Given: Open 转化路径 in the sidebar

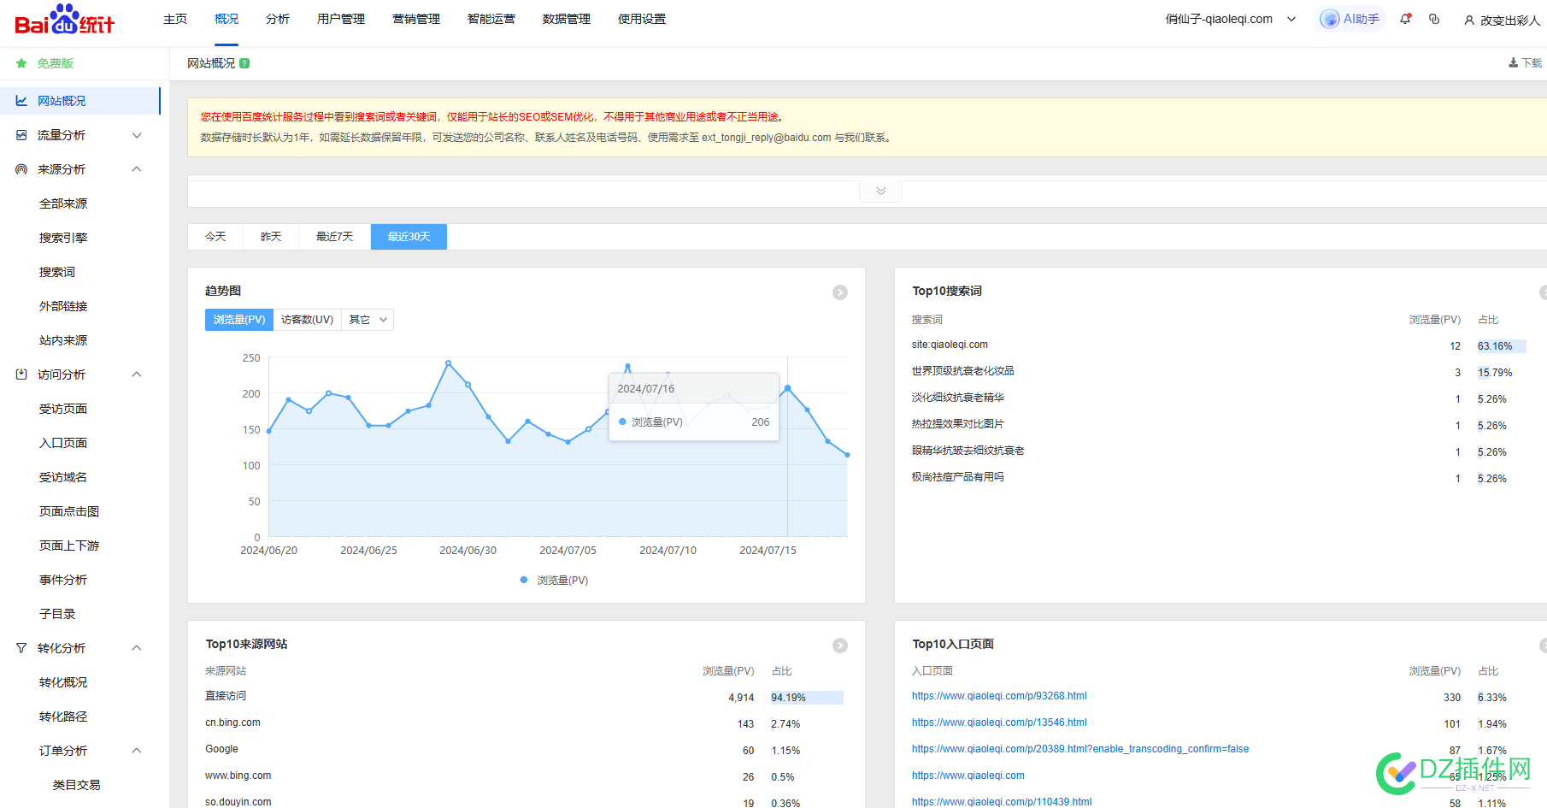Looking at the screenshot, I should click(x=63, y=717).
